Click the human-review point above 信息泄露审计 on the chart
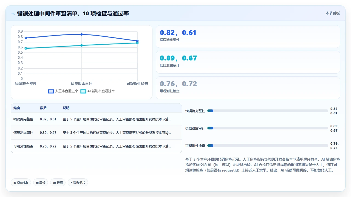The width and height of the screenshot is (351, 197). (x=81, y=34)
